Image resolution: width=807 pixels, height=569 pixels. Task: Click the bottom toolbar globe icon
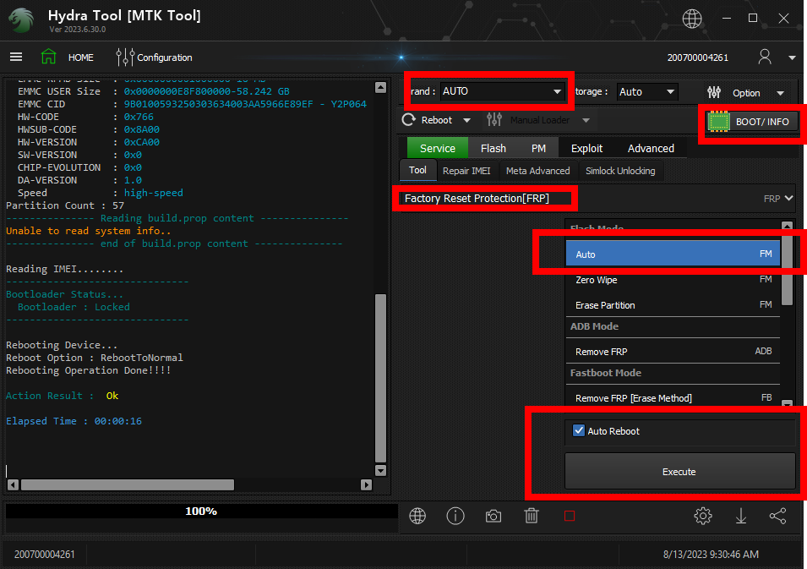coord(417,516)
